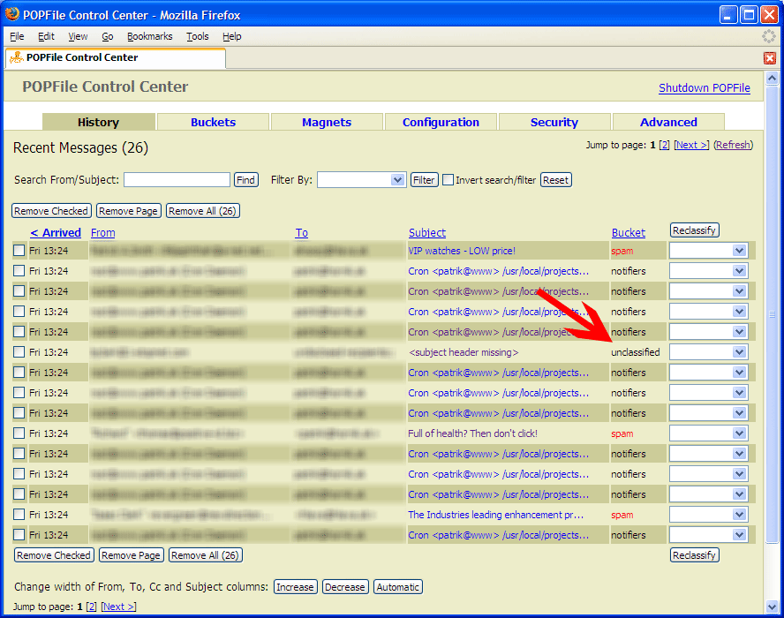784x618 pixels.
Task: Open the Filter By dropdown
Action: (x=361, y=180)
